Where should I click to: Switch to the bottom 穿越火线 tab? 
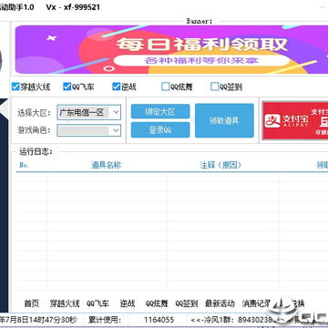[x=65, y=303]
